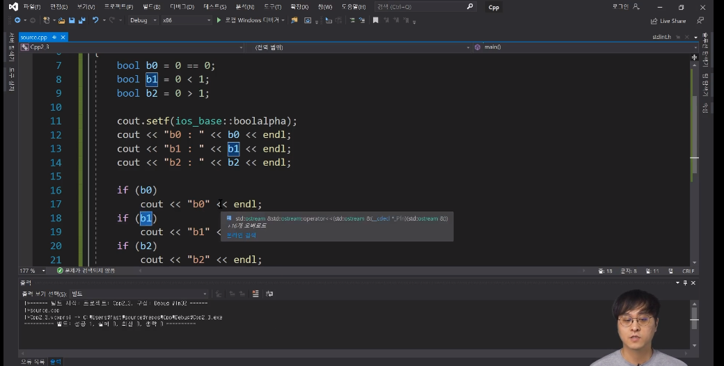The height and width of the screenshot is (366, 724).
Task: Click the search magnifier icon in search box
Action: (470, 6)
